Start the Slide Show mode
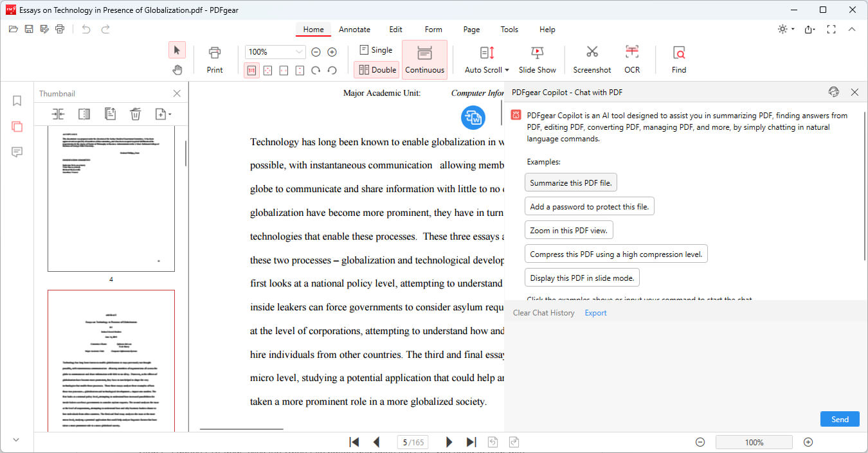 538,58
